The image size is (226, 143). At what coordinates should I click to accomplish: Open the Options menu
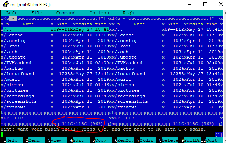99,13
